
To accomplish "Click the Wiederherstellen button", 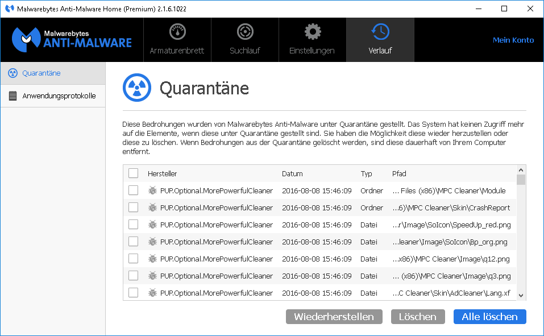I will point(334,317).
